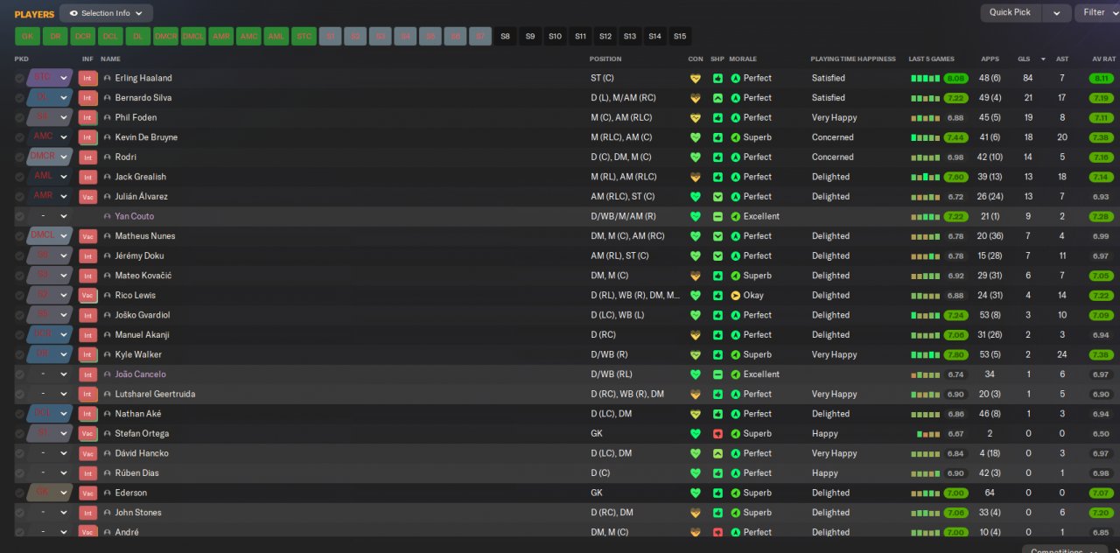Click the person icon next to Yan Couto
Screen dimensions: 1120x553
tap(108, 216)
